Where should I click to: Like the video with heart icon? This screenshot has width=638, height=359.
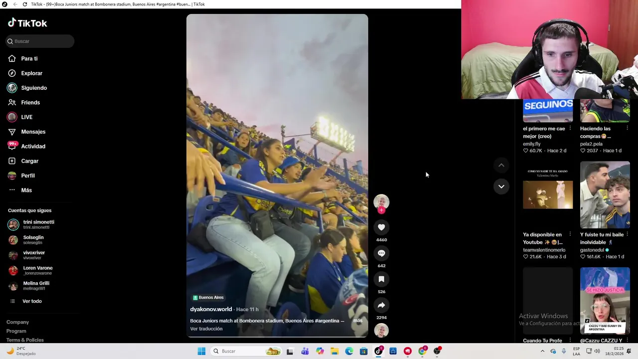tap(381, 227)
